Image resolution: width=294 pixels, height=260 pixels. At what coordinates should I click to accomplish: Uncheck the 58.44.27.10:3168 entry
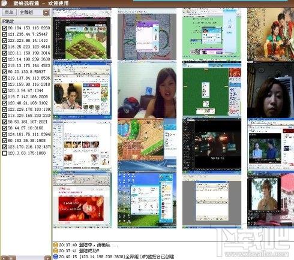tap(4, 128)
